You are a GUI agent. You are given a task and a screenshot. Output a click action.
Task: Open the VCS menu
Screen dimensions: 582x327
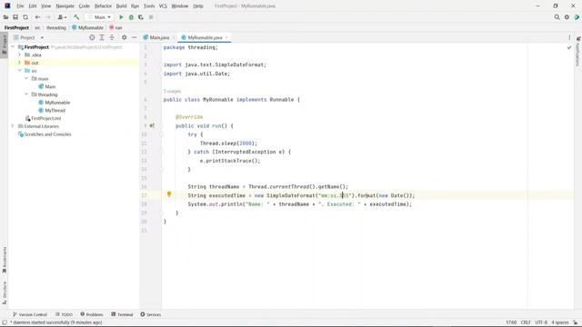point(163,6)
